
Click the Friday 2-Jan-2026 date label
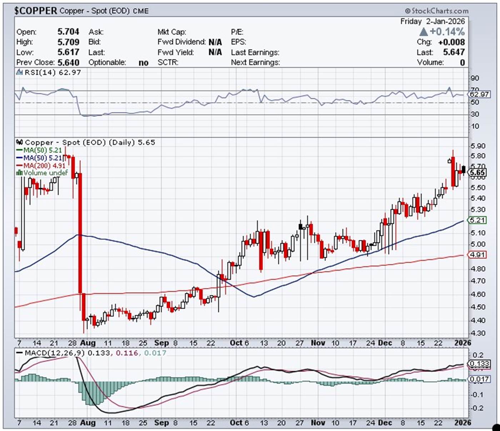tap(432, 21)
